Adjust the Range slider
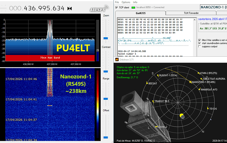The image size is (227, 143). pos(106,99)
